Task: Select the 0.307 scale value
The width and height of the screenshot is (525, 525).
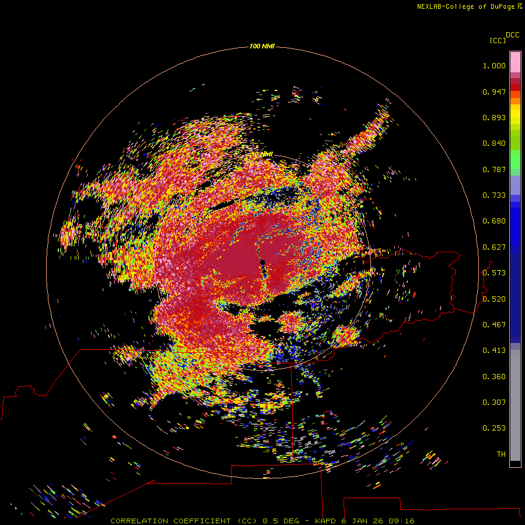Action: pos(494,402)
